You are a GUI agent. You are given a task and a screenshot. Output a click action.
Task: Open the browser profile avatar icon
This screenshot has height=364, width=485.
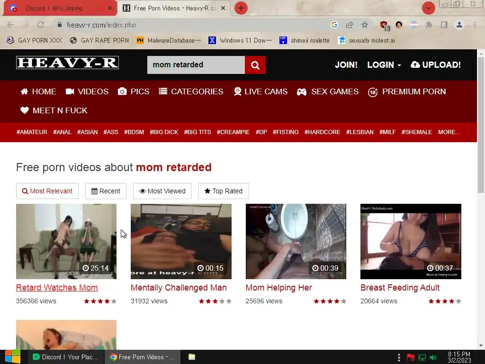point(459,25)
